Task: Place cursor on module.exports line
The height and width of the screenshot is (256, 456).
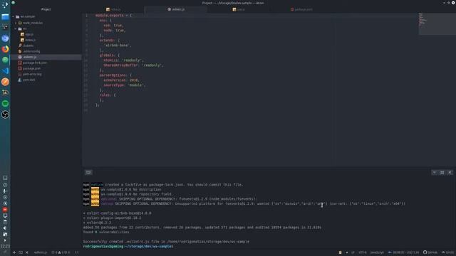Action: coord(113,16)
